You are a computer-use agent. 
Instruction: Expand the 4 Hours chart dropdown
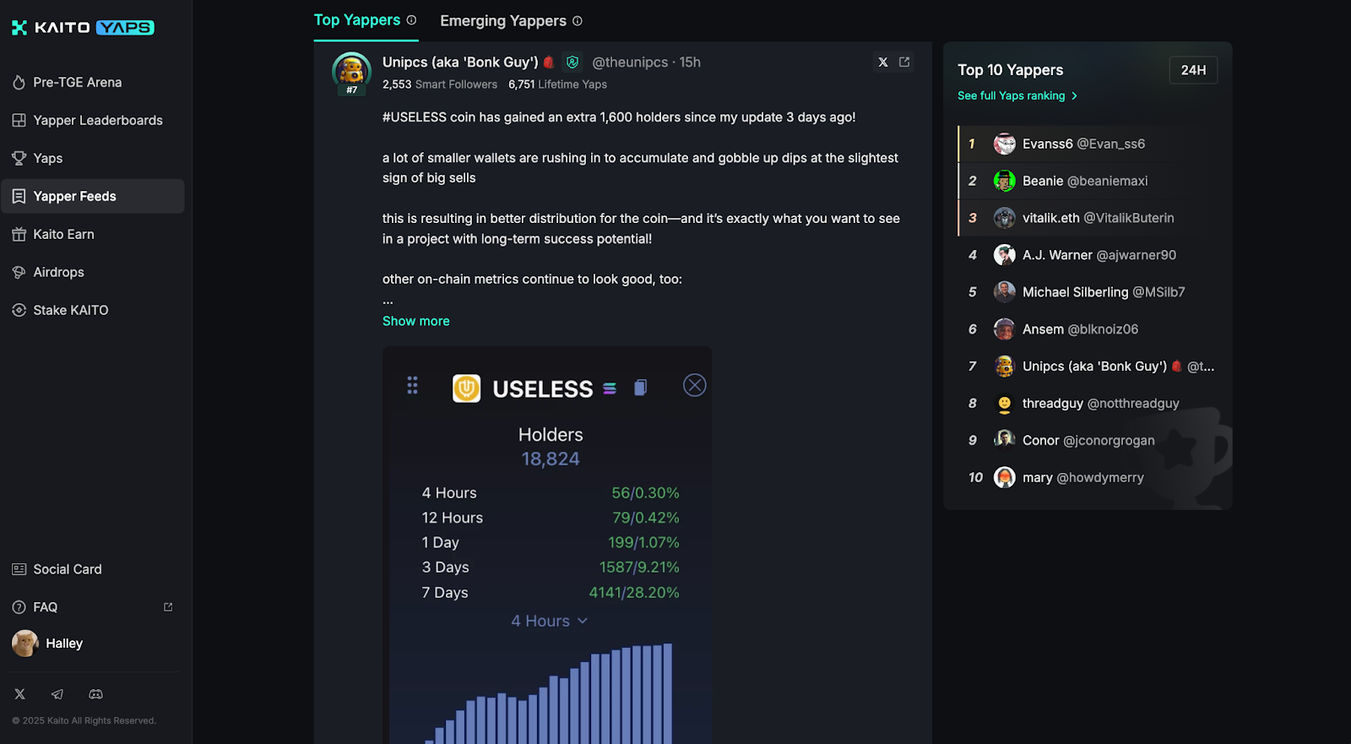[550, 621]
